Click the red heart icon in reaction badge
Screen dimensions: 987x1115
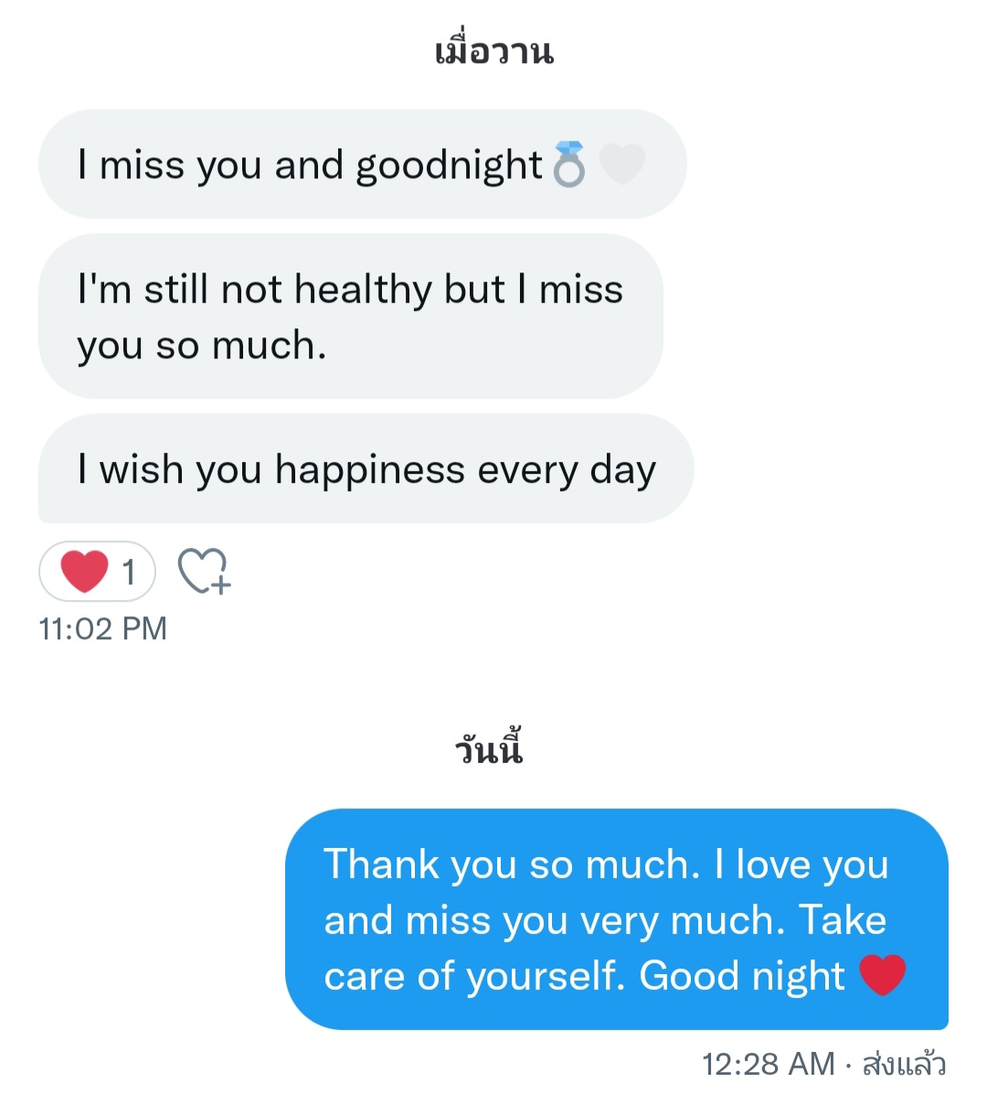84,572
